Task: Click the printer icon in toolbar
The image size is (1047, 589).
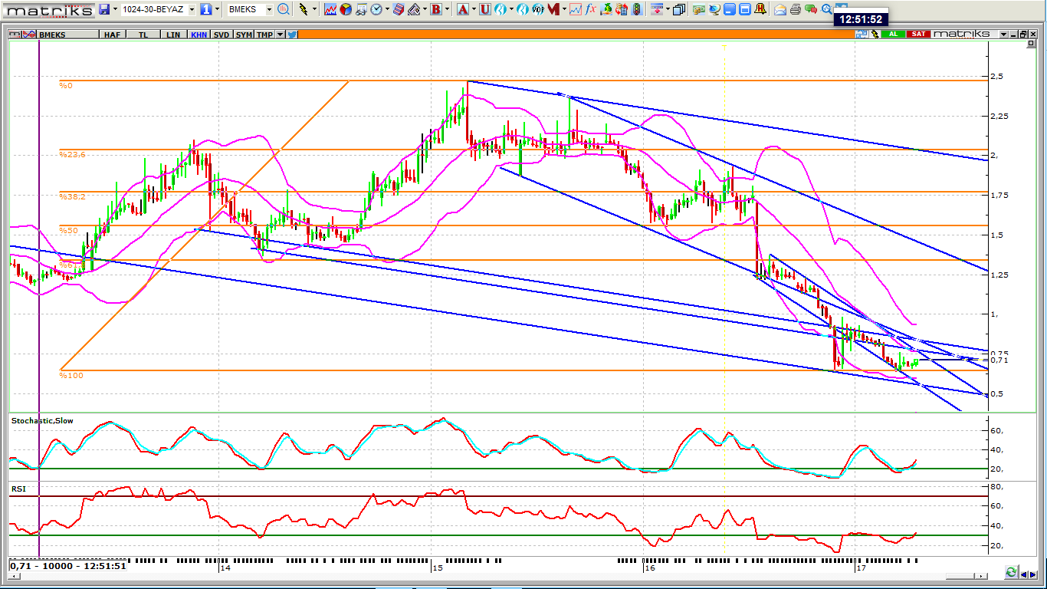Action: click(795, 9)
